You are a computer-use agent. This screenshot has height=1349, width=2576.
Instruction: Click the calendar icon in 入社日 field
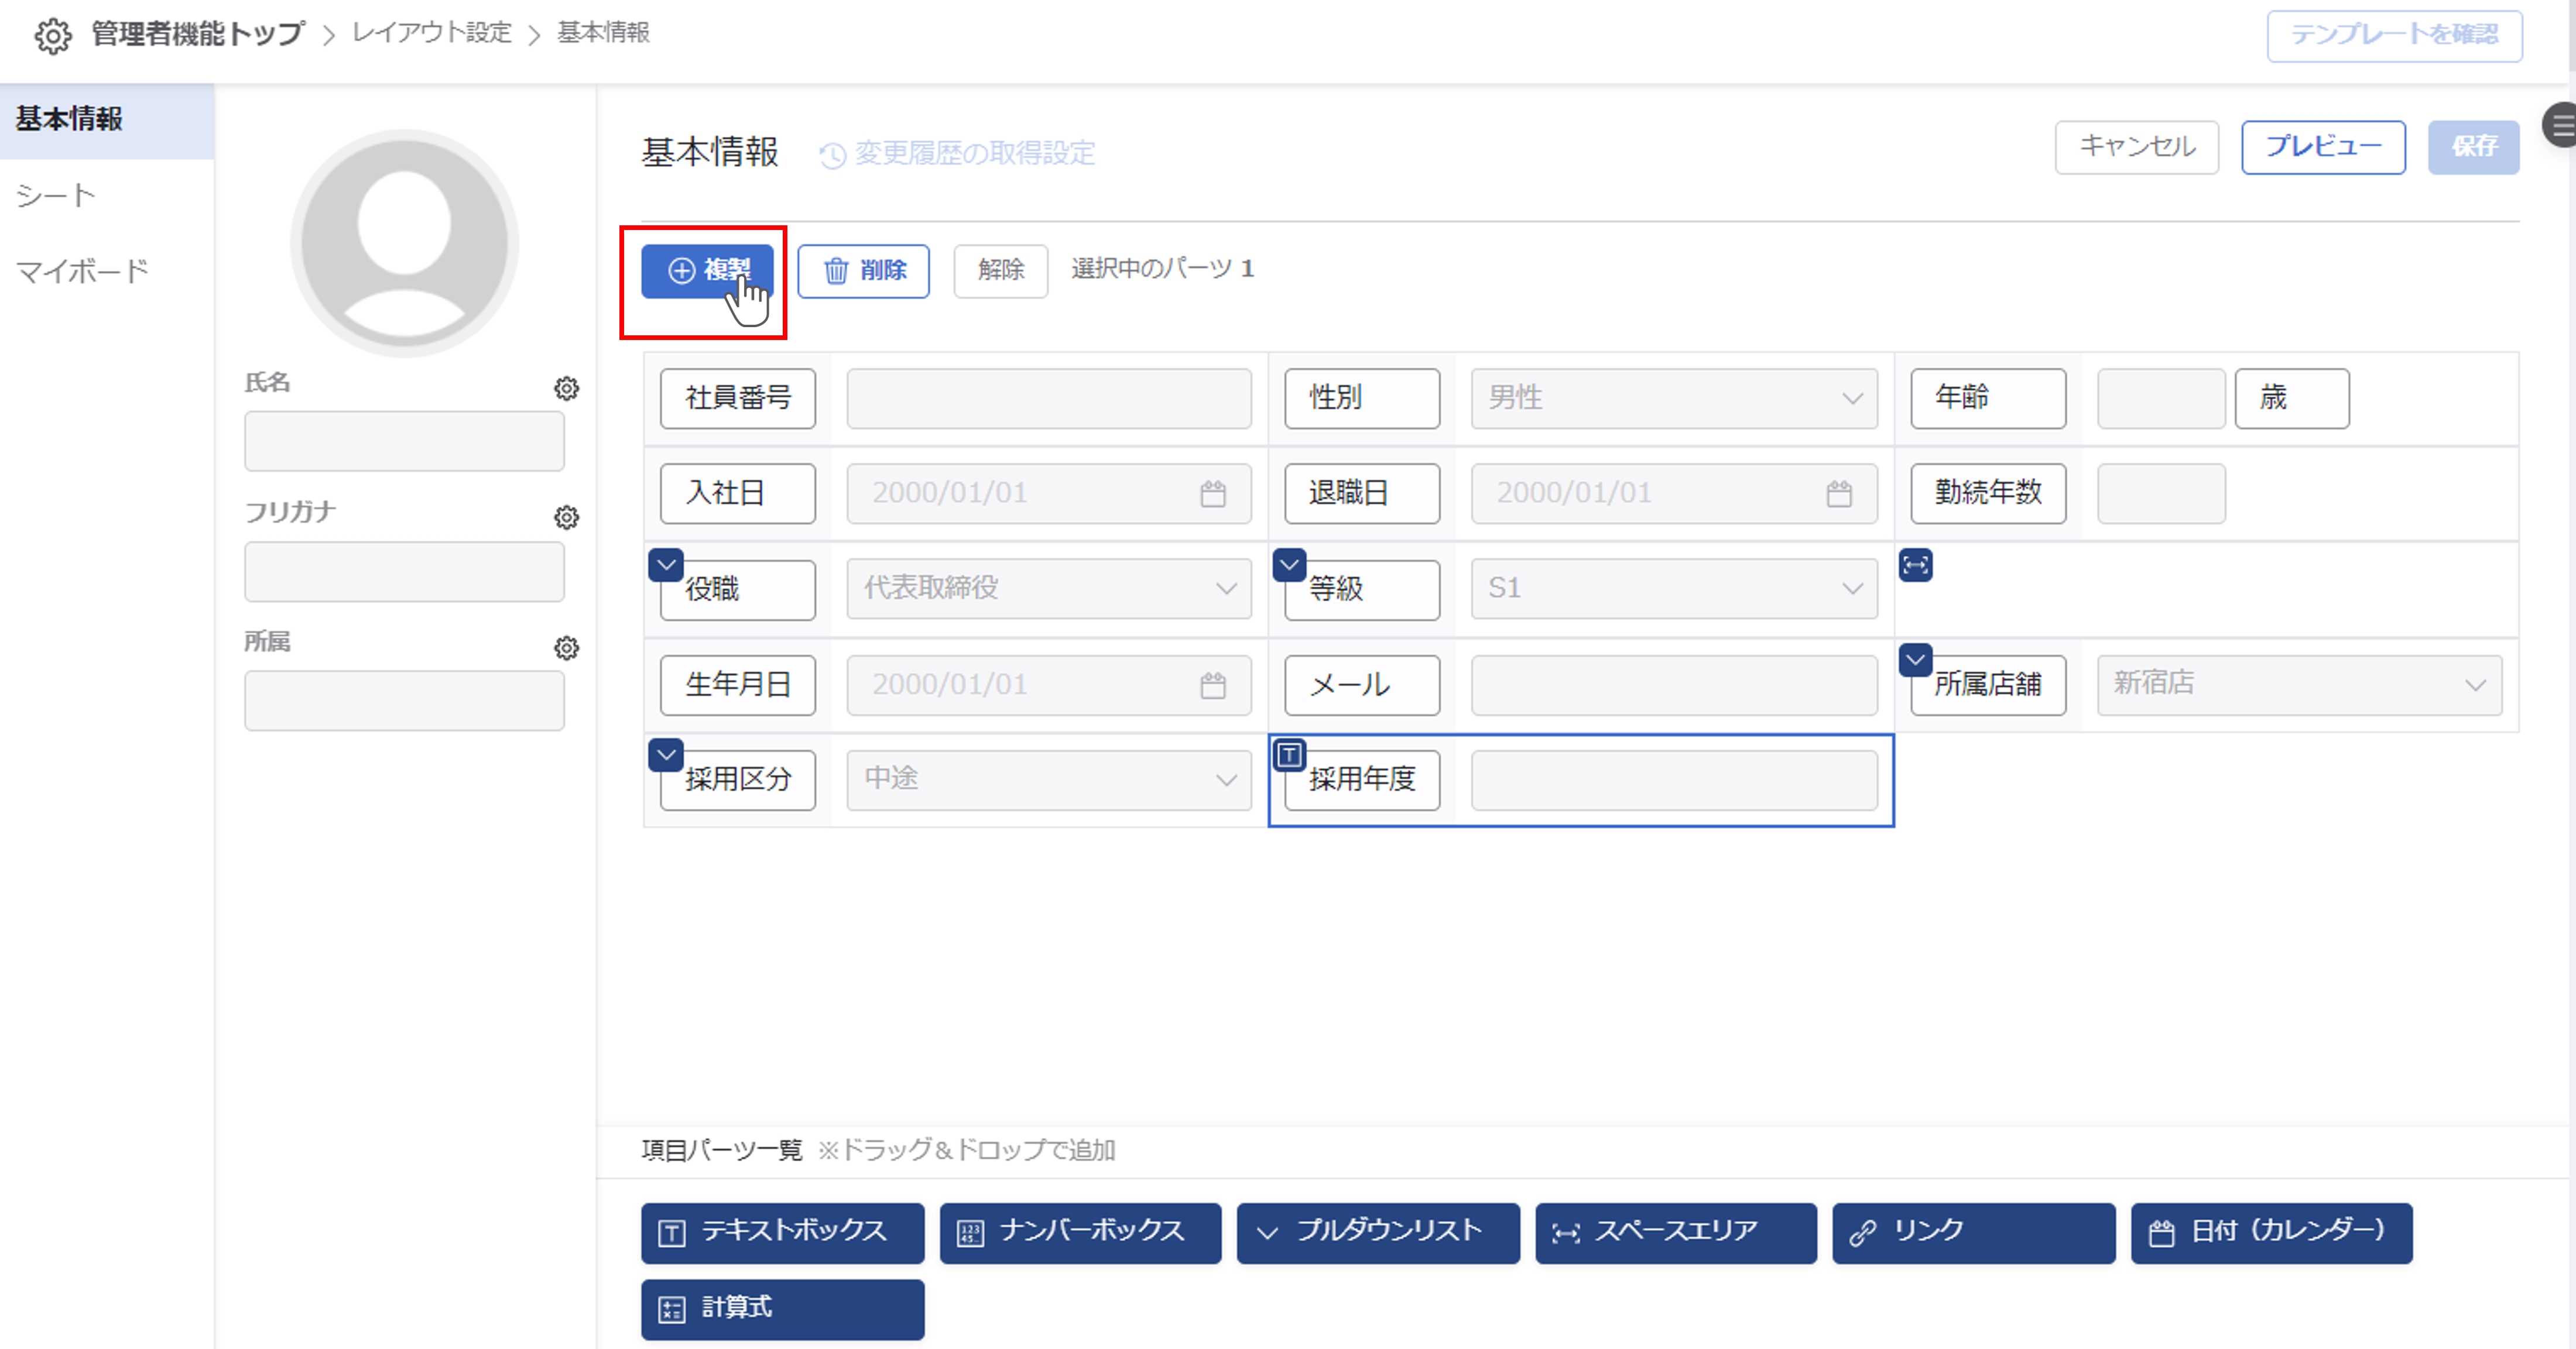coord(1212,494)
